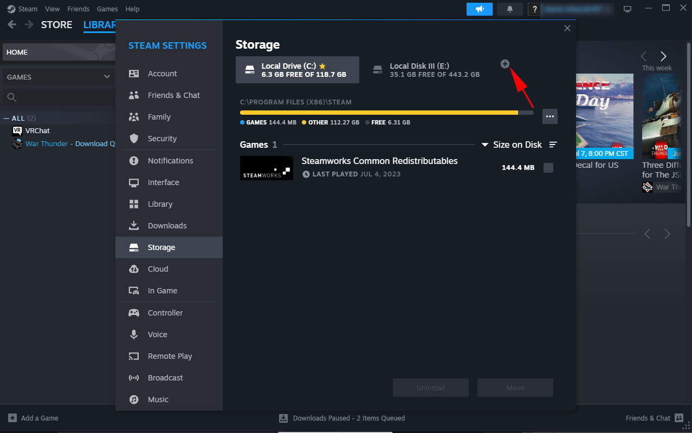Open Security settings
The height and width of the screenshot is (433, 692).
(x=169, y=139)
